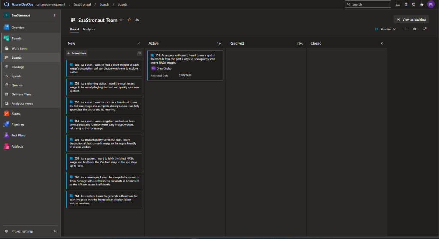This screenshot has height=239, width=439.
Task: Expand the SaaStronaut Team selector dropdown
Action: click(121, 20)
